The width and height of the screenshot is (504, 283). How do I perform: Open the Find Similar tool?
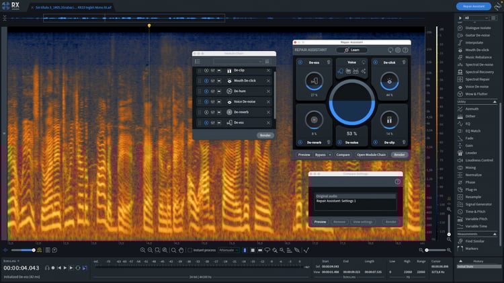tap(472, 241)
